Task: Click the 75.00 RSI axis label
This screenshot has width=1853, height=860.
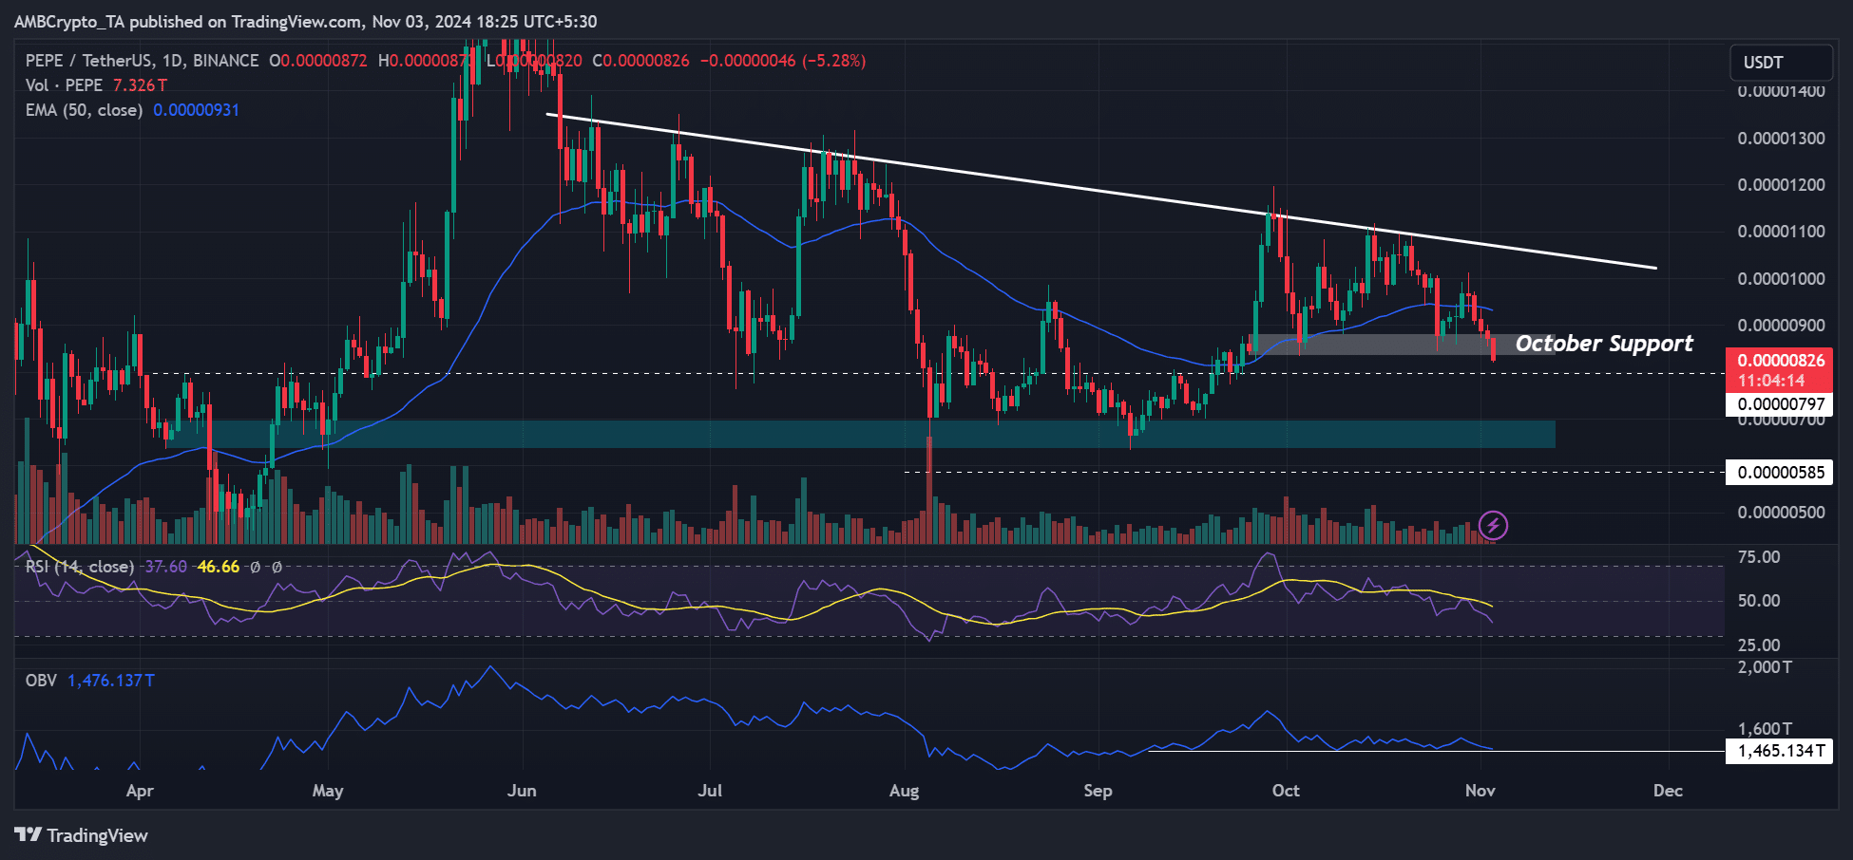Action: click(x=1759, y=557)
